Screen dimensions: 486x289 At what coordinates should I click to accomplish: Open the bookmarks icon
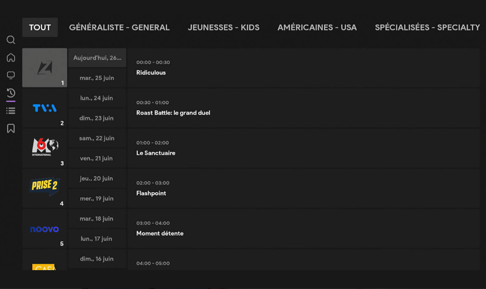click(11, 128)
